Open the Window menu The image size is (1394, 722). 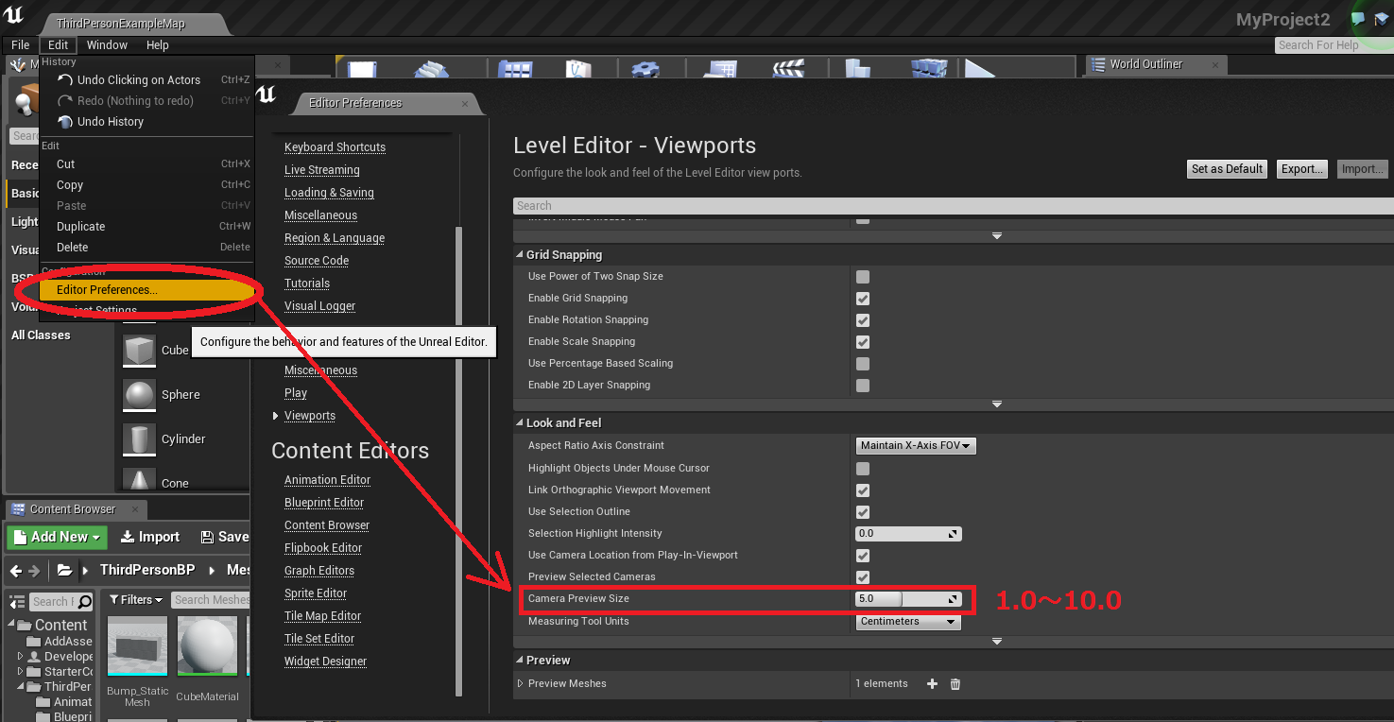107,45
